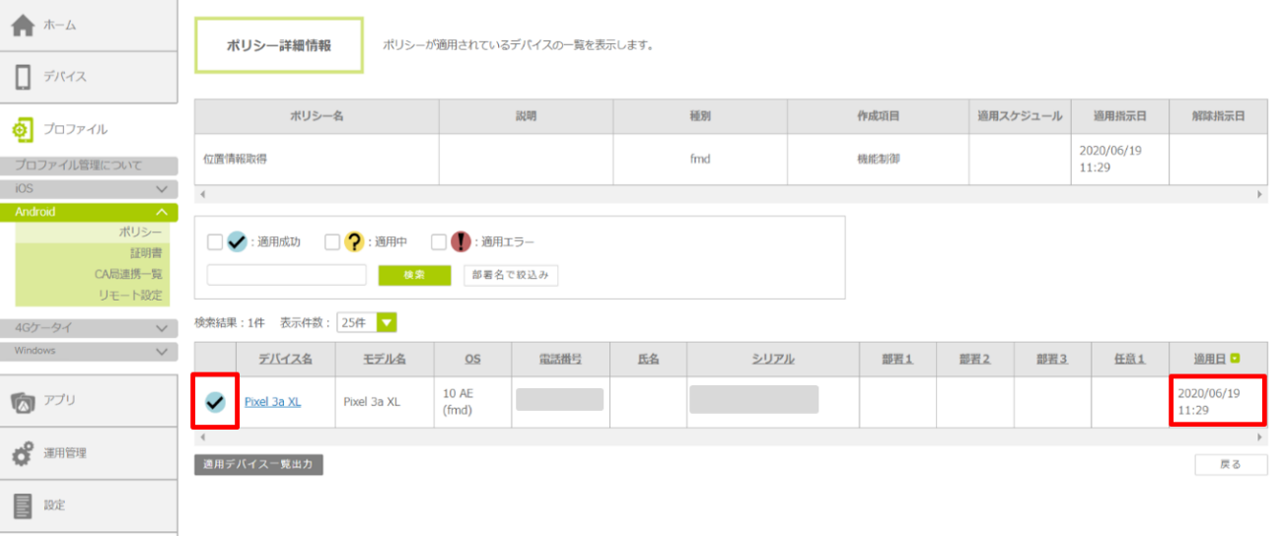Viewport: 1282px width, 536px height.
Task: Select 証明書 under Android menu
Action: click(145, 253)
